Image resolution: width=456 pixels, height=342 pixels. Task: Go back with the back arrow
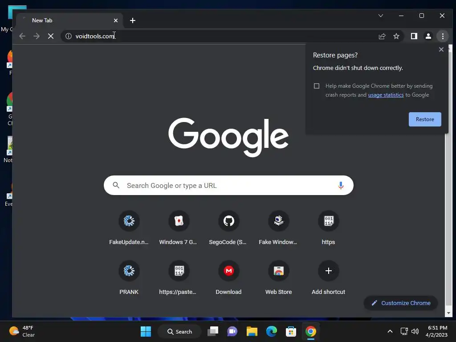(x=22, y=36)
